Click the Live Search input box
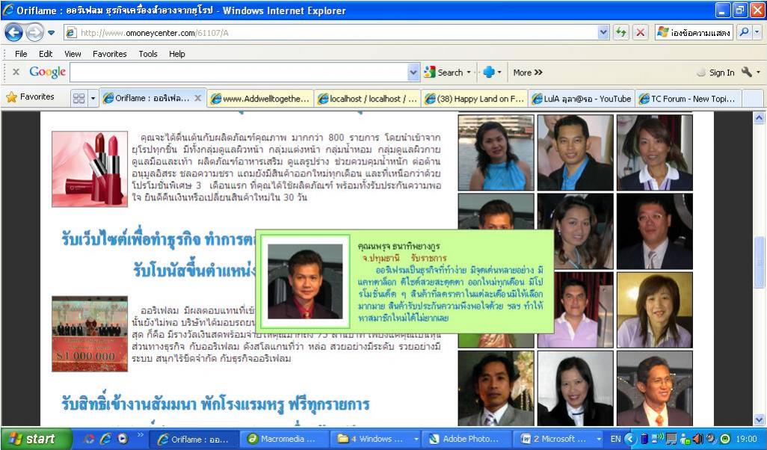The height and width of the screenshot is (450, 767). pos(694,33)
